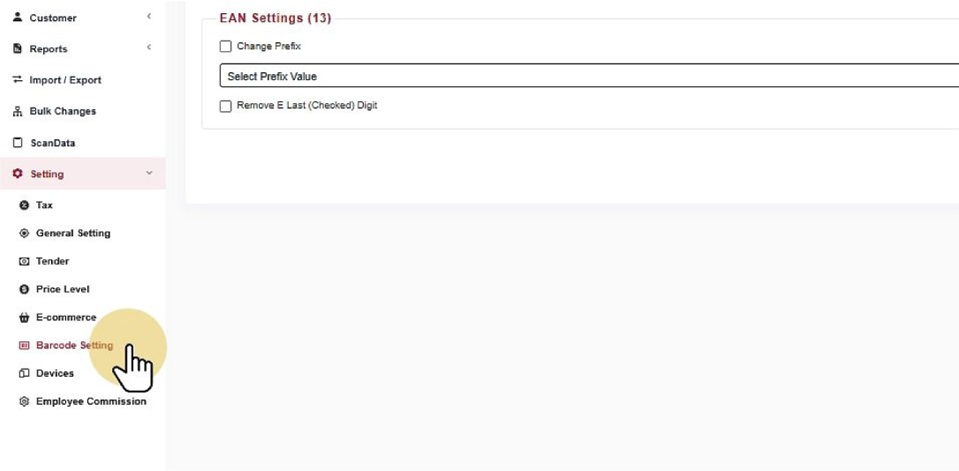Viewport: 959px width, 471px height.
Task: Open Employee Commission page
Action: [x=91, y=400]
